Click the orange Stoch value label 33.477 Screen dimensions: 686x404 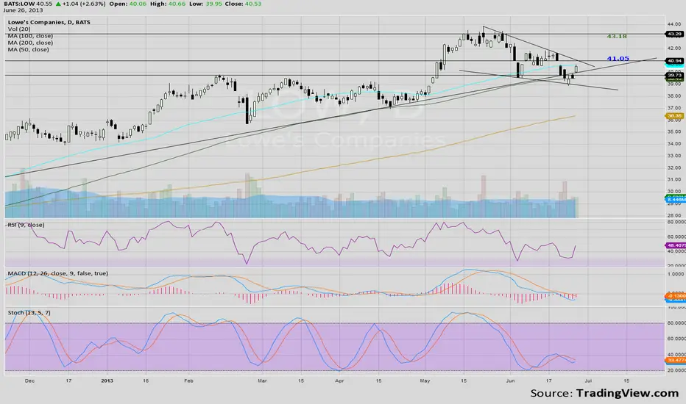[x=675, y=360]
